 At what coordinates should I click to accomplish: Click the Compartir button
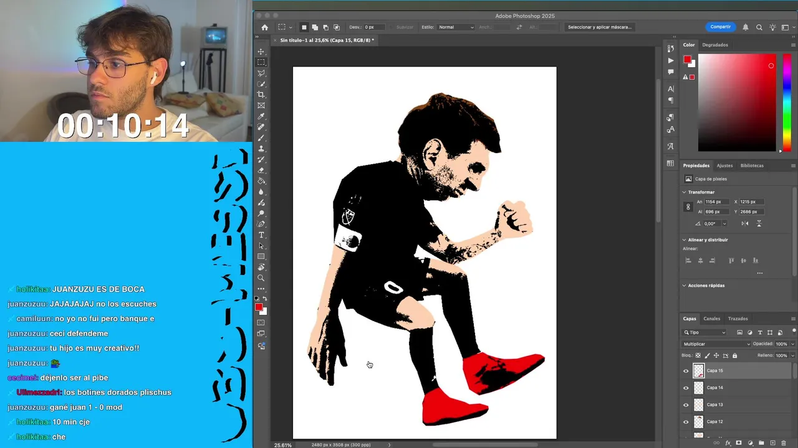click(x=720, y=27)
